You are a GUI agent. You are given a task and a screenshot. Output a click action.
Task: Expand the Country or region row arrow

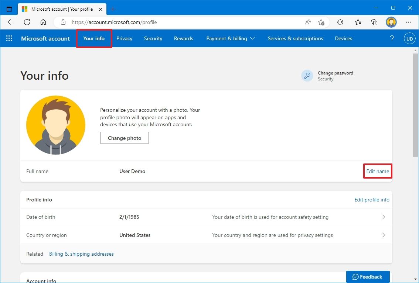[383, 235]
